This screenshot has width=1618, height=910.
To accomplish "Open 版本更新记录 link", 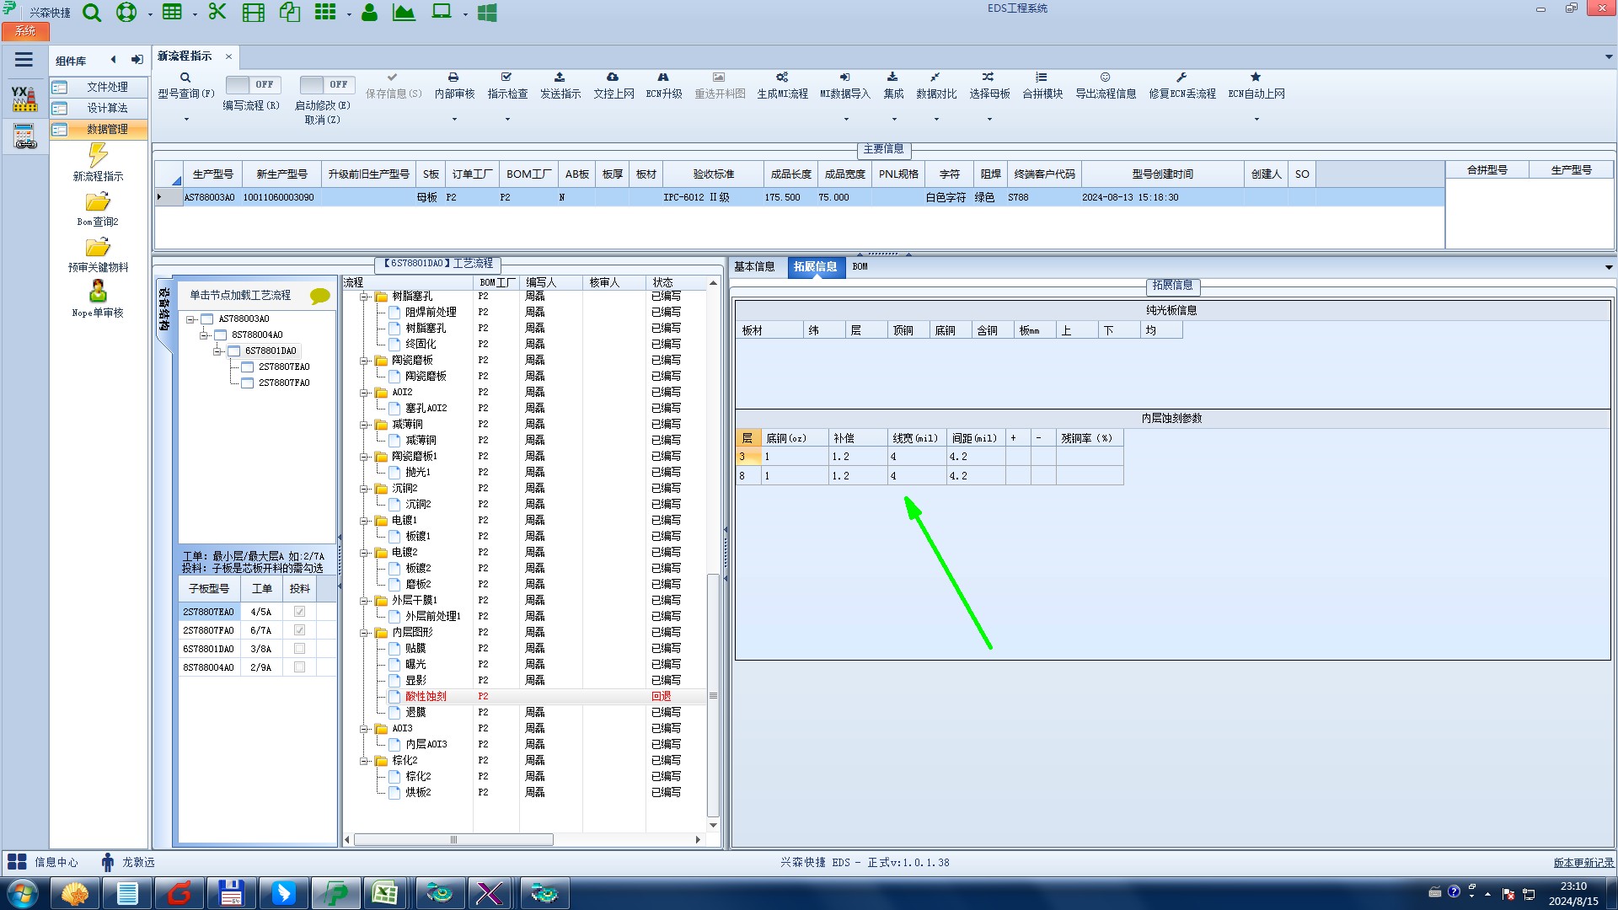I will click(x=1583, y=863).
